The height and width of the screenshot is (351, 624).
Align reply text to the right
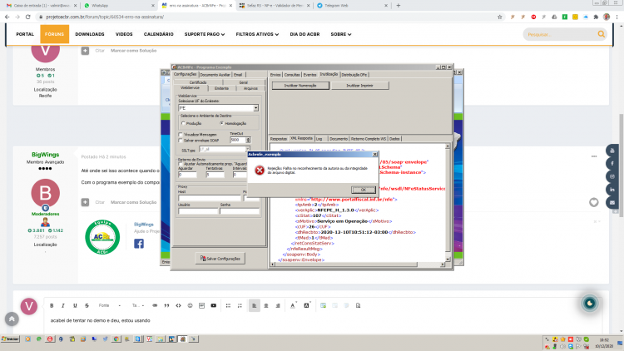(x=278, y=305)
